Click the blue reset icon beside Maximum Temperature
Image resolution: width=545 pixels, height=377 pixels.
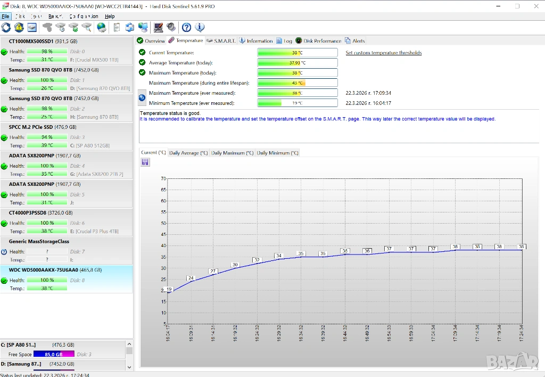coord(142,97)
